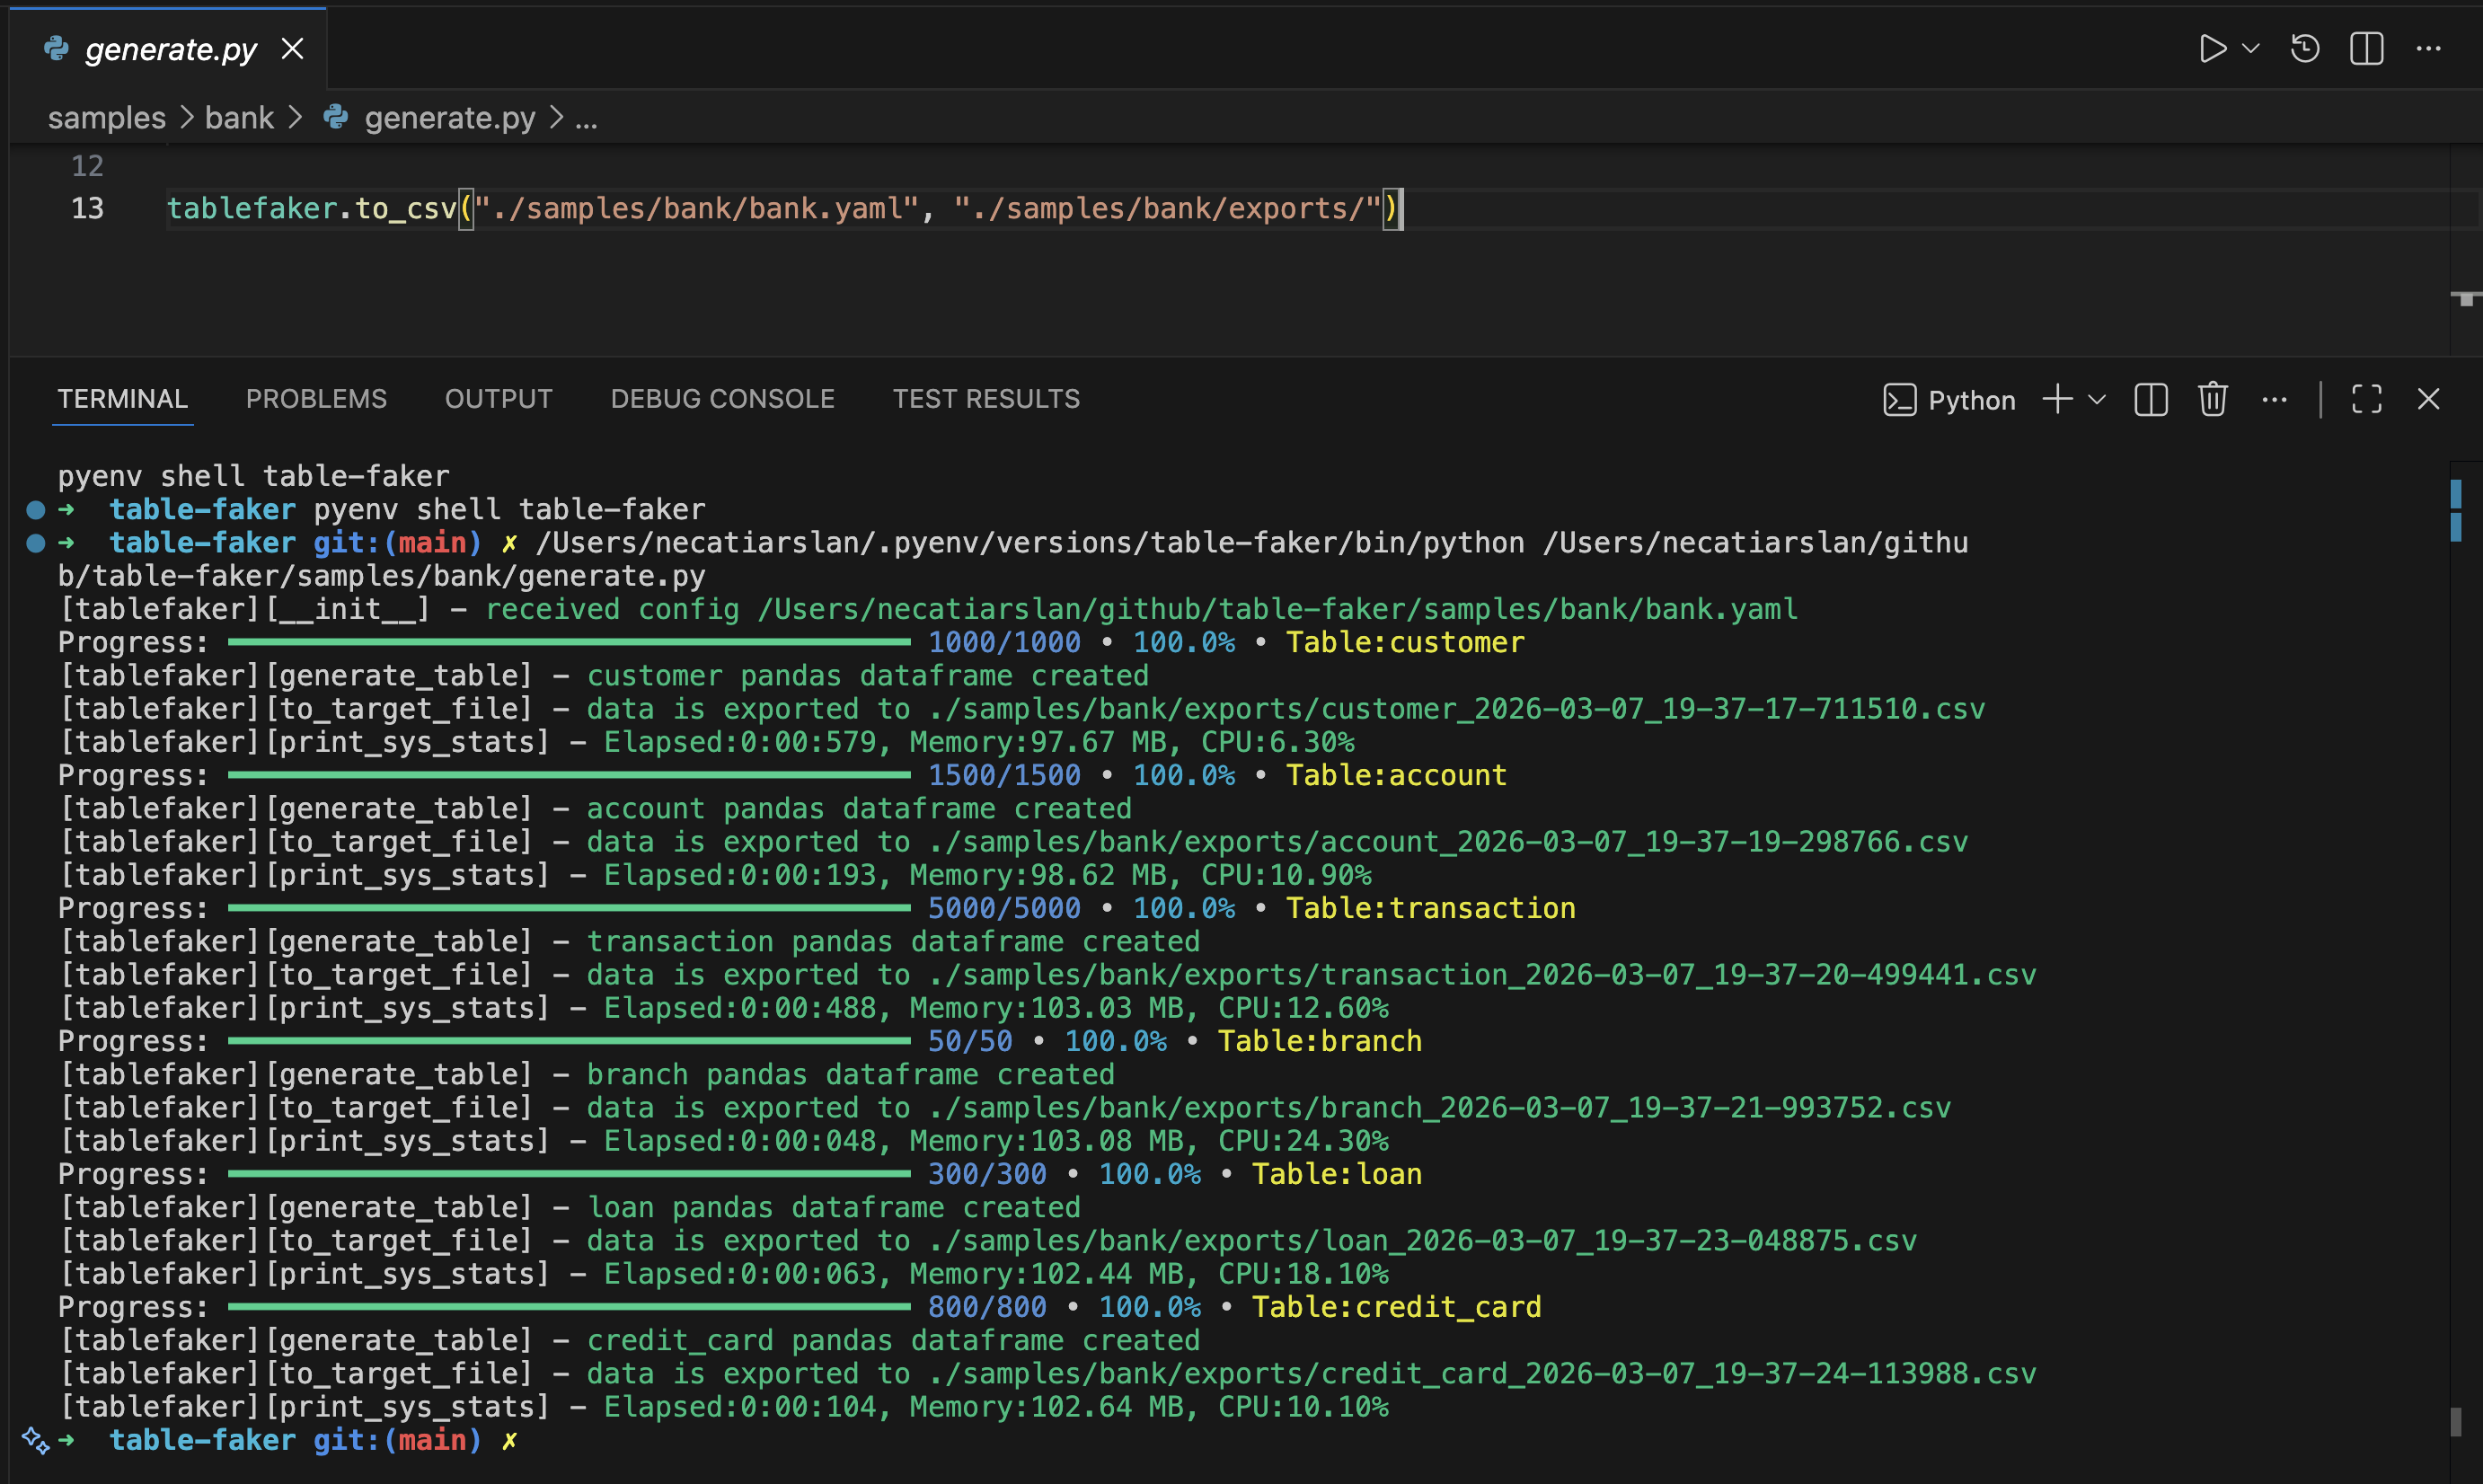The width and height of the screenshot is (2483, 1484).
Task: Open editor more actions menu
Action: pos(2430,47)
